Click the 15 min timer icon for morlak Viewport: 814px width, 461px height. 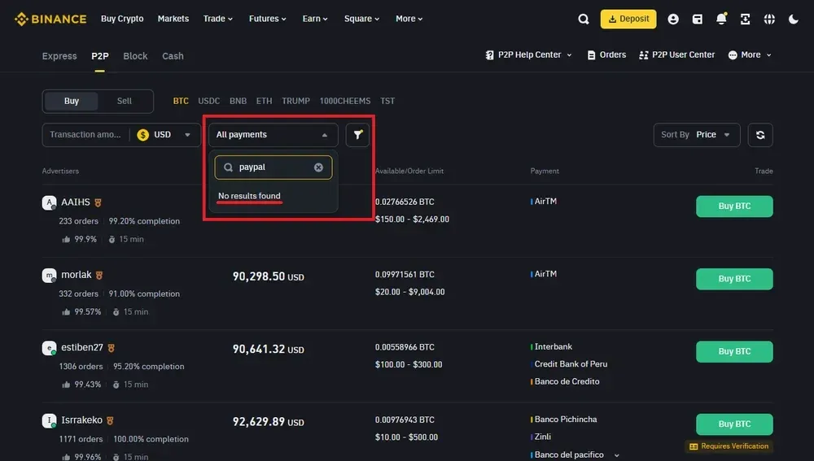(116, 311)
